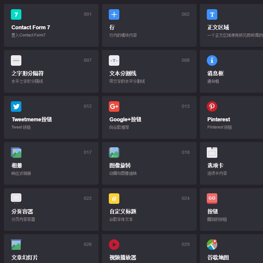263x263 pixels.
Task: Click the 行内的模块内容 description
Action: (x=123, y=35)
